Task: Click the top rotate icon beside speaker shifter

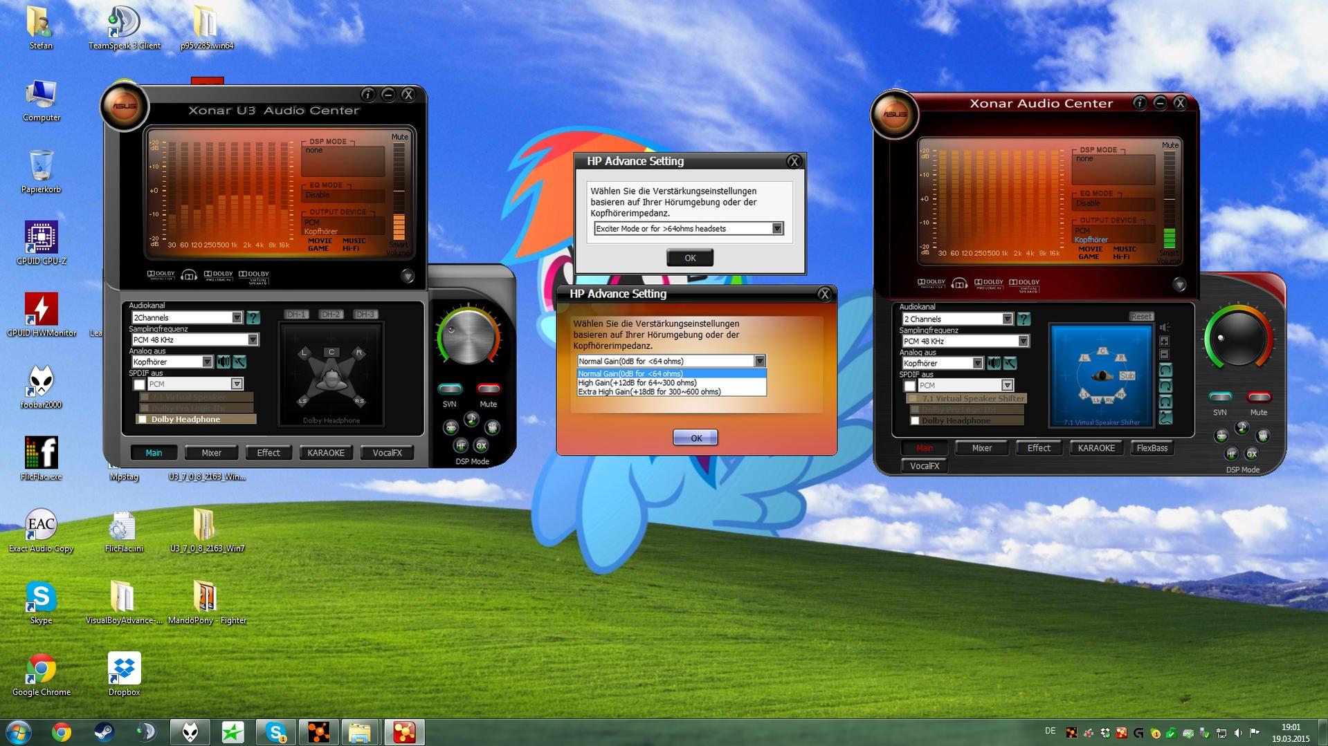Action: [1165, 370]
